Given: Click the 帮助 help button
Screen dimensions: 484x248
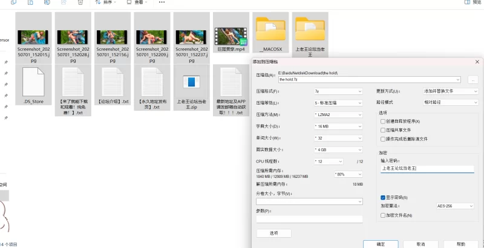Looking at the screenshot, I should click(461, 244).
